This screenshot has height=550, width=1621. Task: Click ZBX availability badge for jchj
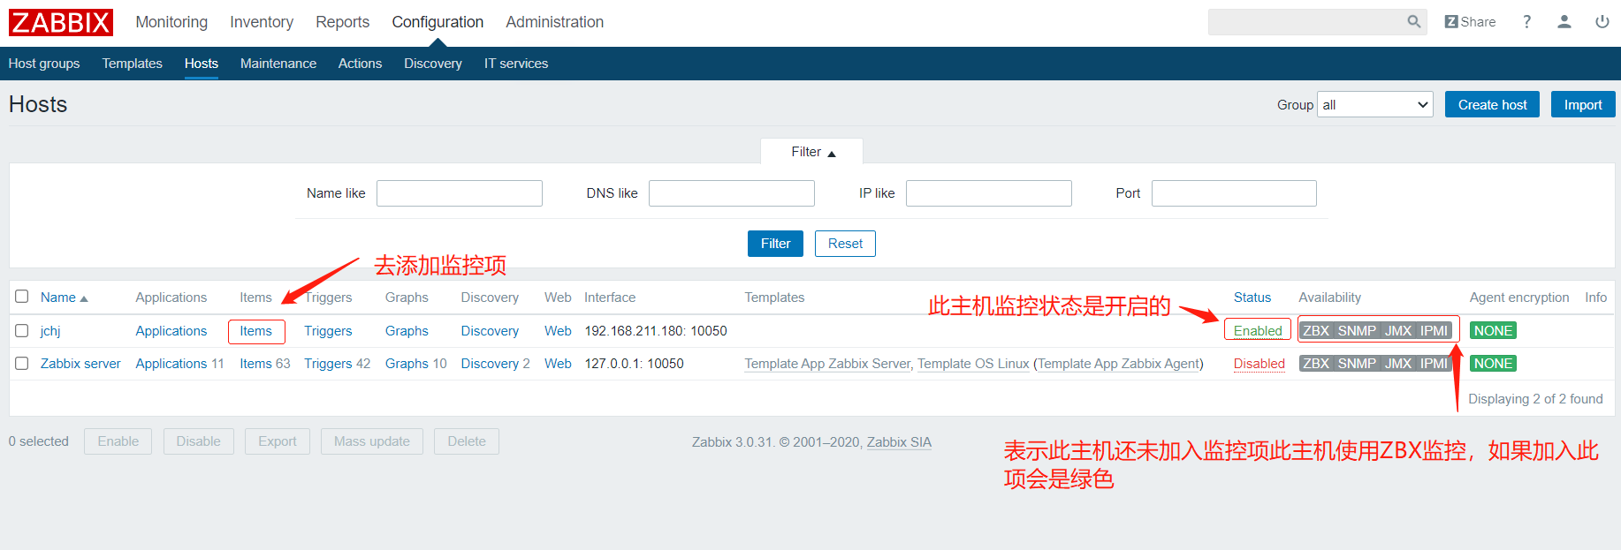[1316, 331]
